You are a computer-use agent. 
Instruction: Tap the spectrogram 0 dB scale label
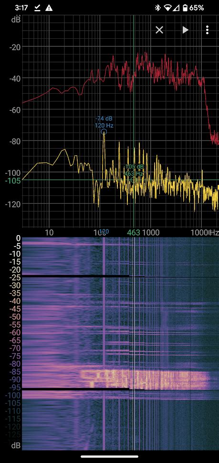pos(18,238)
